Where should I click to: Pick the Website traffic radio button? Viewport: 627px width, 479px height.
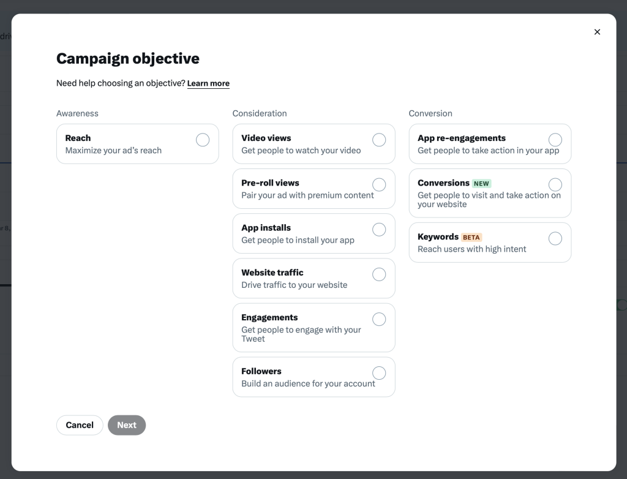point(379,274)
